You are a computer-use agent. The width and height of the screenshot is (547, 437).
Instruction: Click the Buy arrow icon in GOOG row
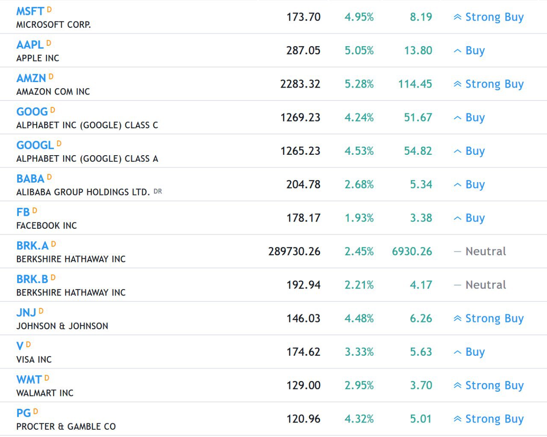(x=457, y=118)
